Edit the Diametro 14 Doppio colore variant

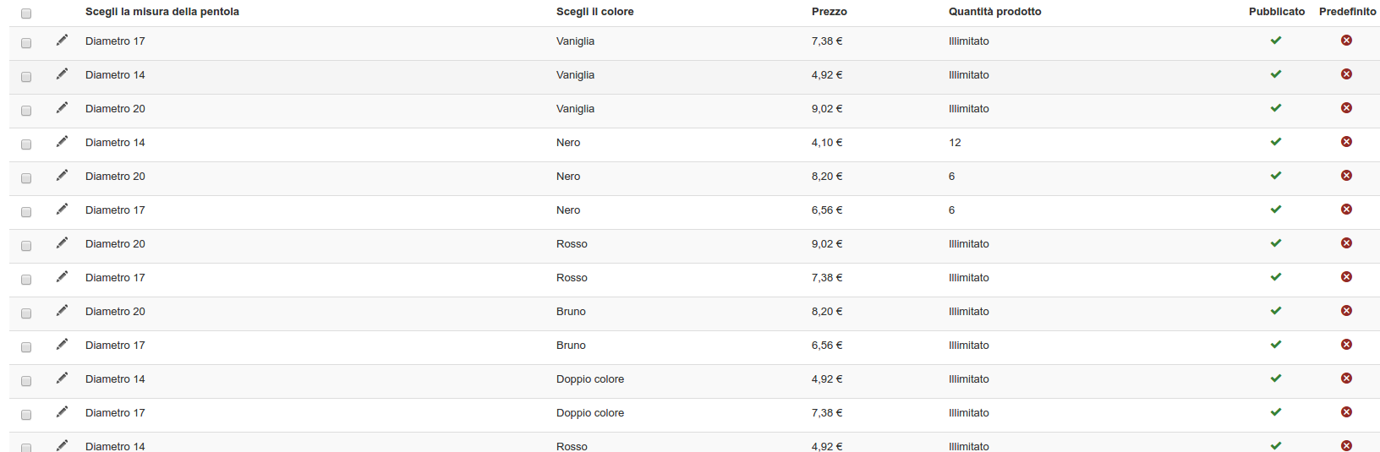pyautogui.click(x=62, y=378)
